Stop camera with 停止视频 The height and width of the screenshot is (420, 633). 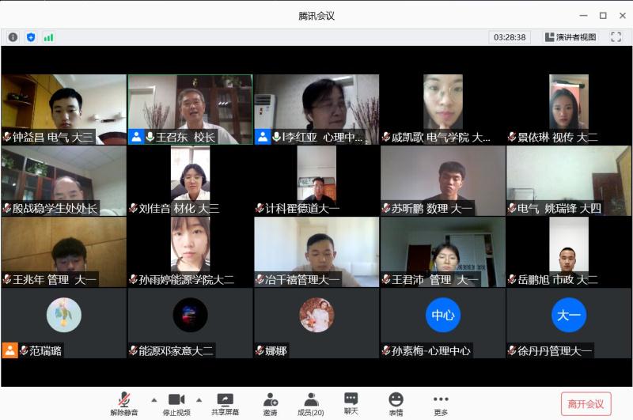coord(176,403)
